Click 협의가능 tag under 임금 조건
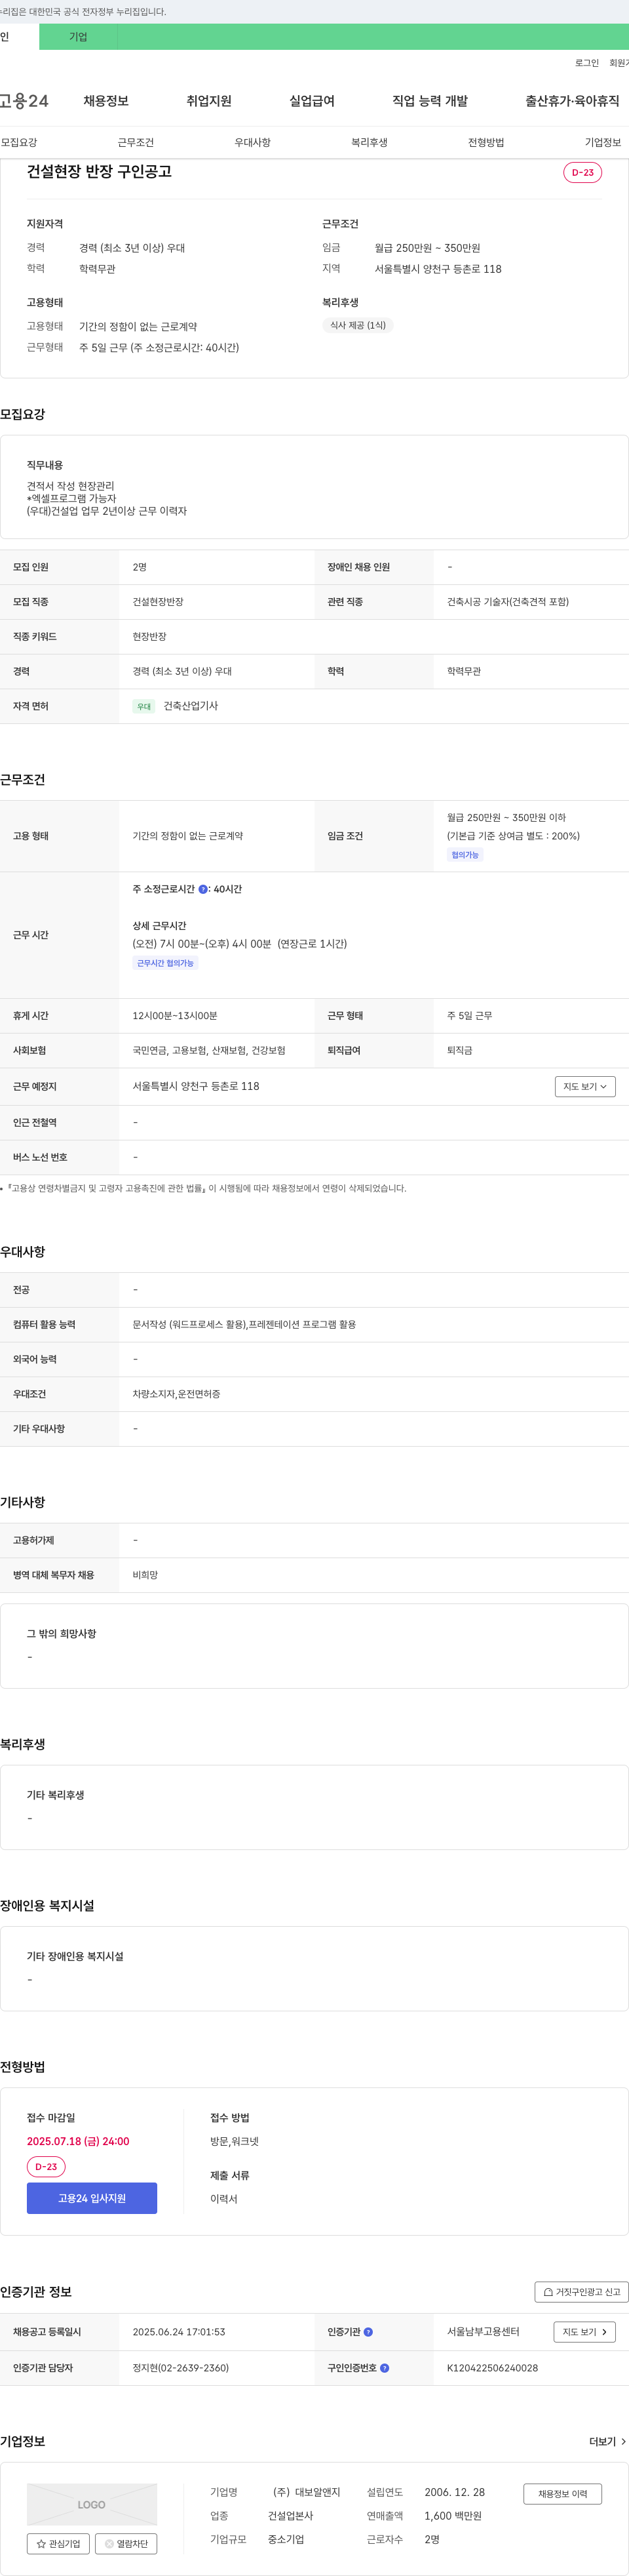The image size is (629, 2576). (x=465, y=855)
